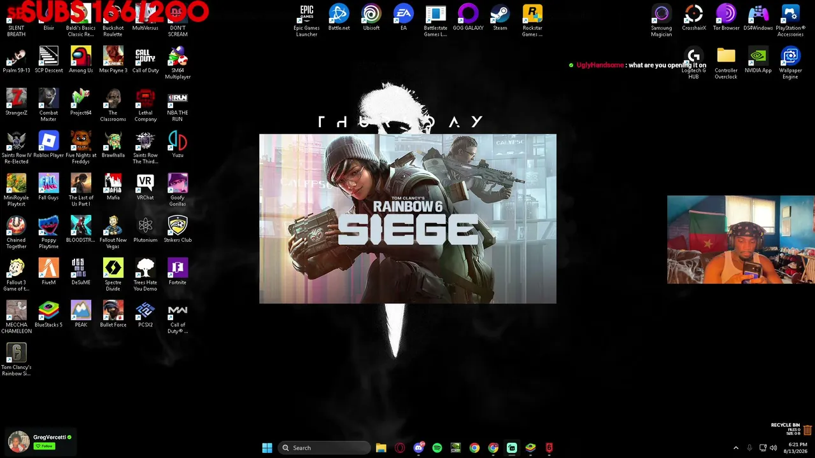
Task: Open the Recycle Bin on desktop
Action: (x=807, y=431)
